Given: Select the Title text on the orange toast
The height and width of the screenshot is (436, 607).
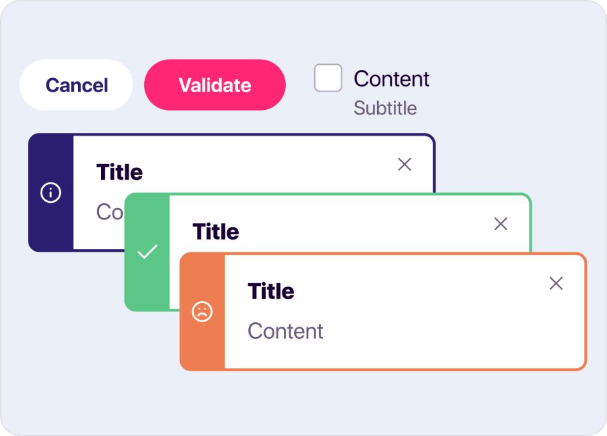Looking at the screenshot, I should (x=271, y=291).
